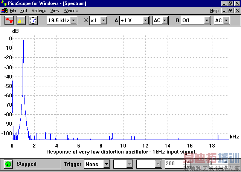Open the Window menu
241x172 pixels.
71,11
